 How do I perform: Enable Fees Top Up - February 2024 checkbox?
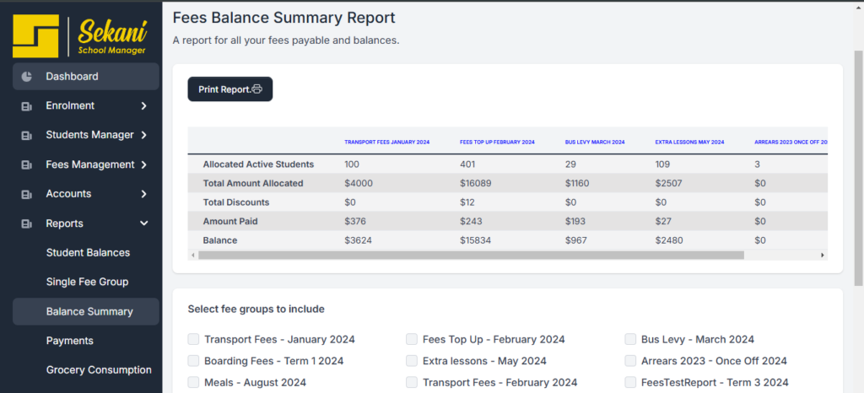(412, 339)
